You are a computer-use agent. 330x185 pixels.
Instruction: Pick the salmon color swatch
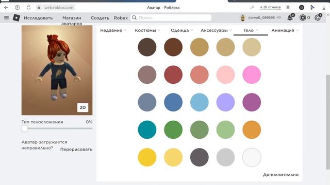(x=200, y=75)
